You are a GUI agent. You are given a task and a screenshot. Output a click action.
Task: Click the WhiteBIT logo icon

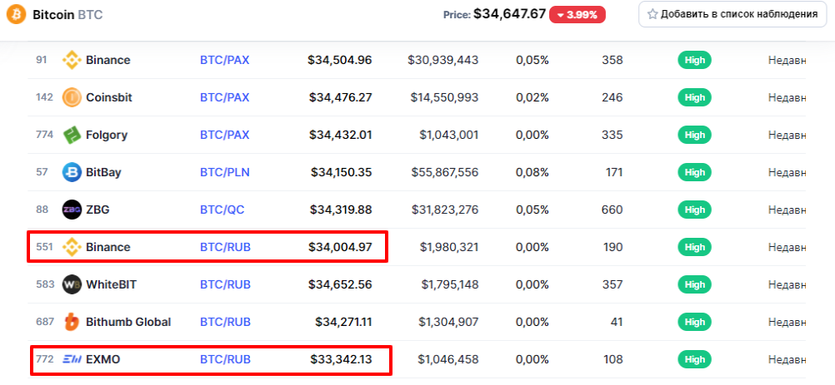coord(72,284)
